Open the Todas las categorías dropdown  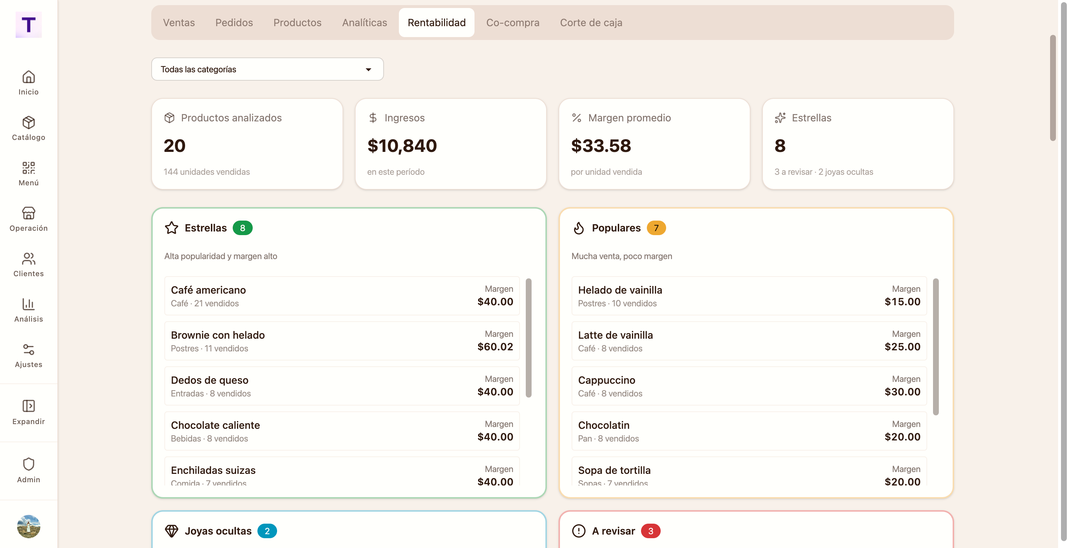click(267, 69)
